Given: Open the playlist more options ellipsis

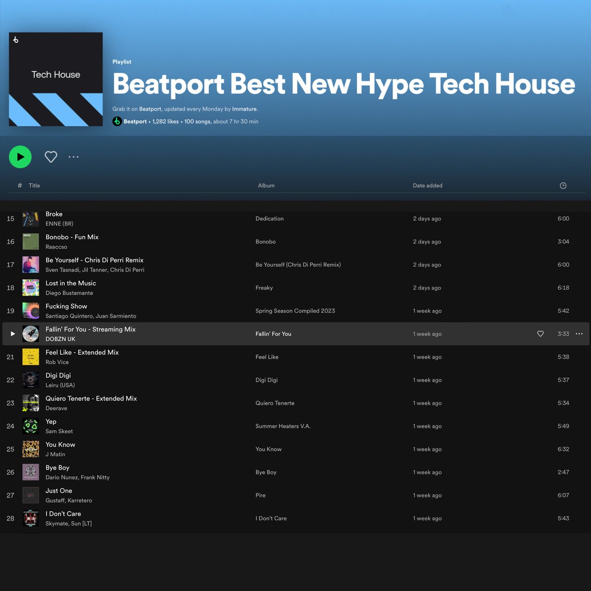Looking at the screenshot, I should (x=73, y=157).
